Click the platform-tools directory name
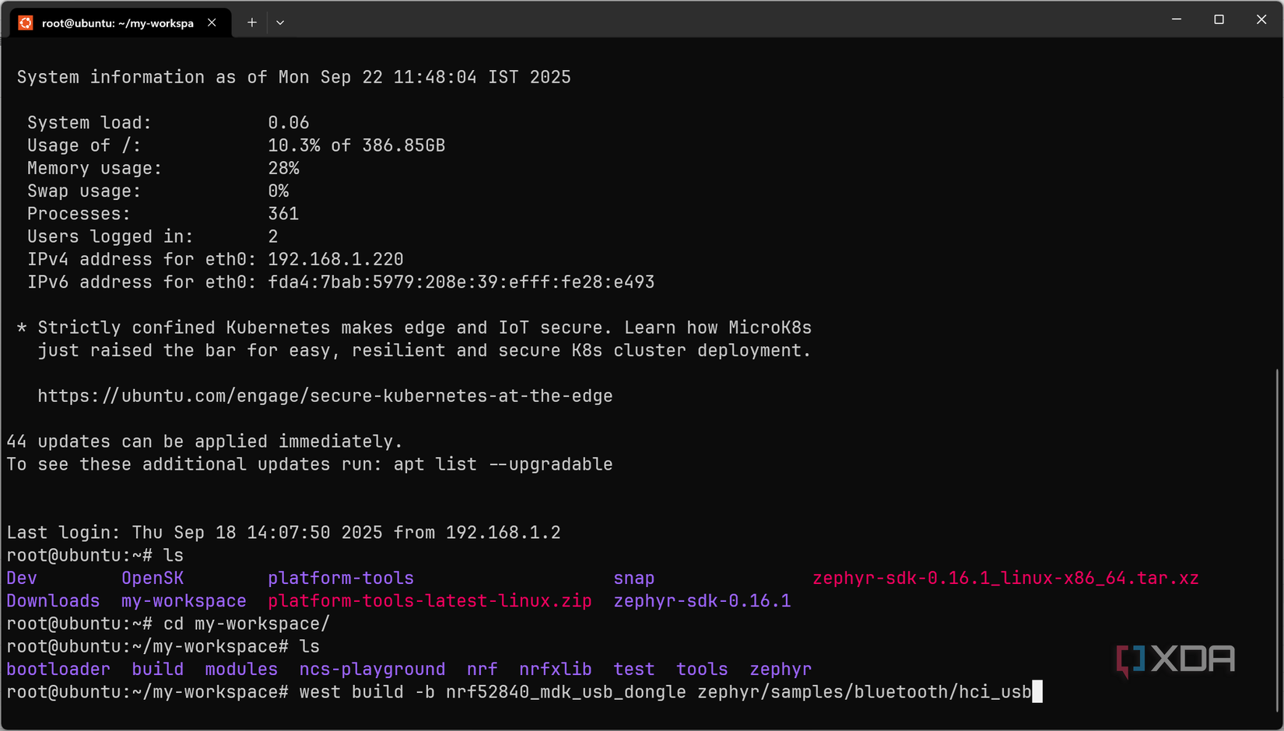This screenshot has width=1284, height=731. [x=341, y=579]
